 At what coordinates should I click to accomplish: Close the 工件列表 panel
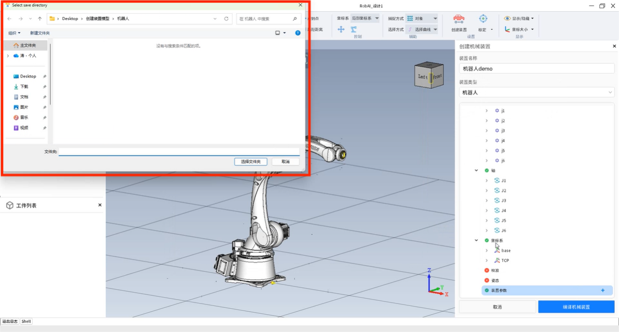click(100, 205)
